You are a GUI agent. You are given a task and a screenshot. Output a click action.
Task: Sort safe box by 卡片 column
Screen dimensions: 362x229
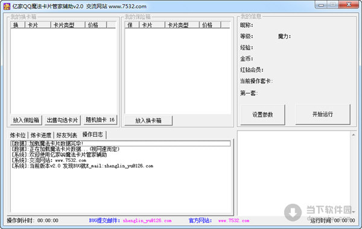(152, 25)
